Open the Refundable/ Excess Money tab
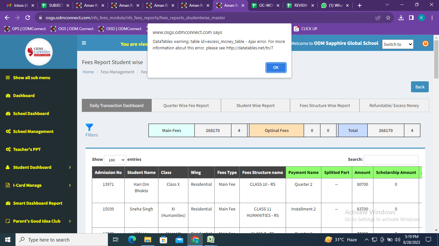The height and width of the screenshot is (246, 439). coord(394,105)
